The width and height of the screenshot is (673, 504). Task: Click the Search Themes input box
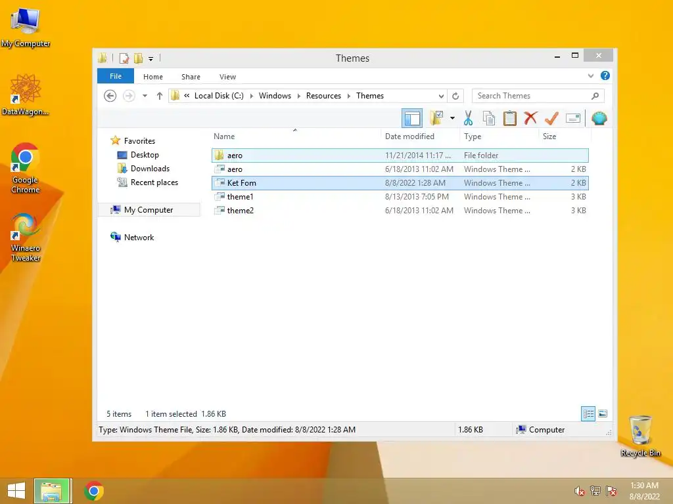tap(532, 96)
